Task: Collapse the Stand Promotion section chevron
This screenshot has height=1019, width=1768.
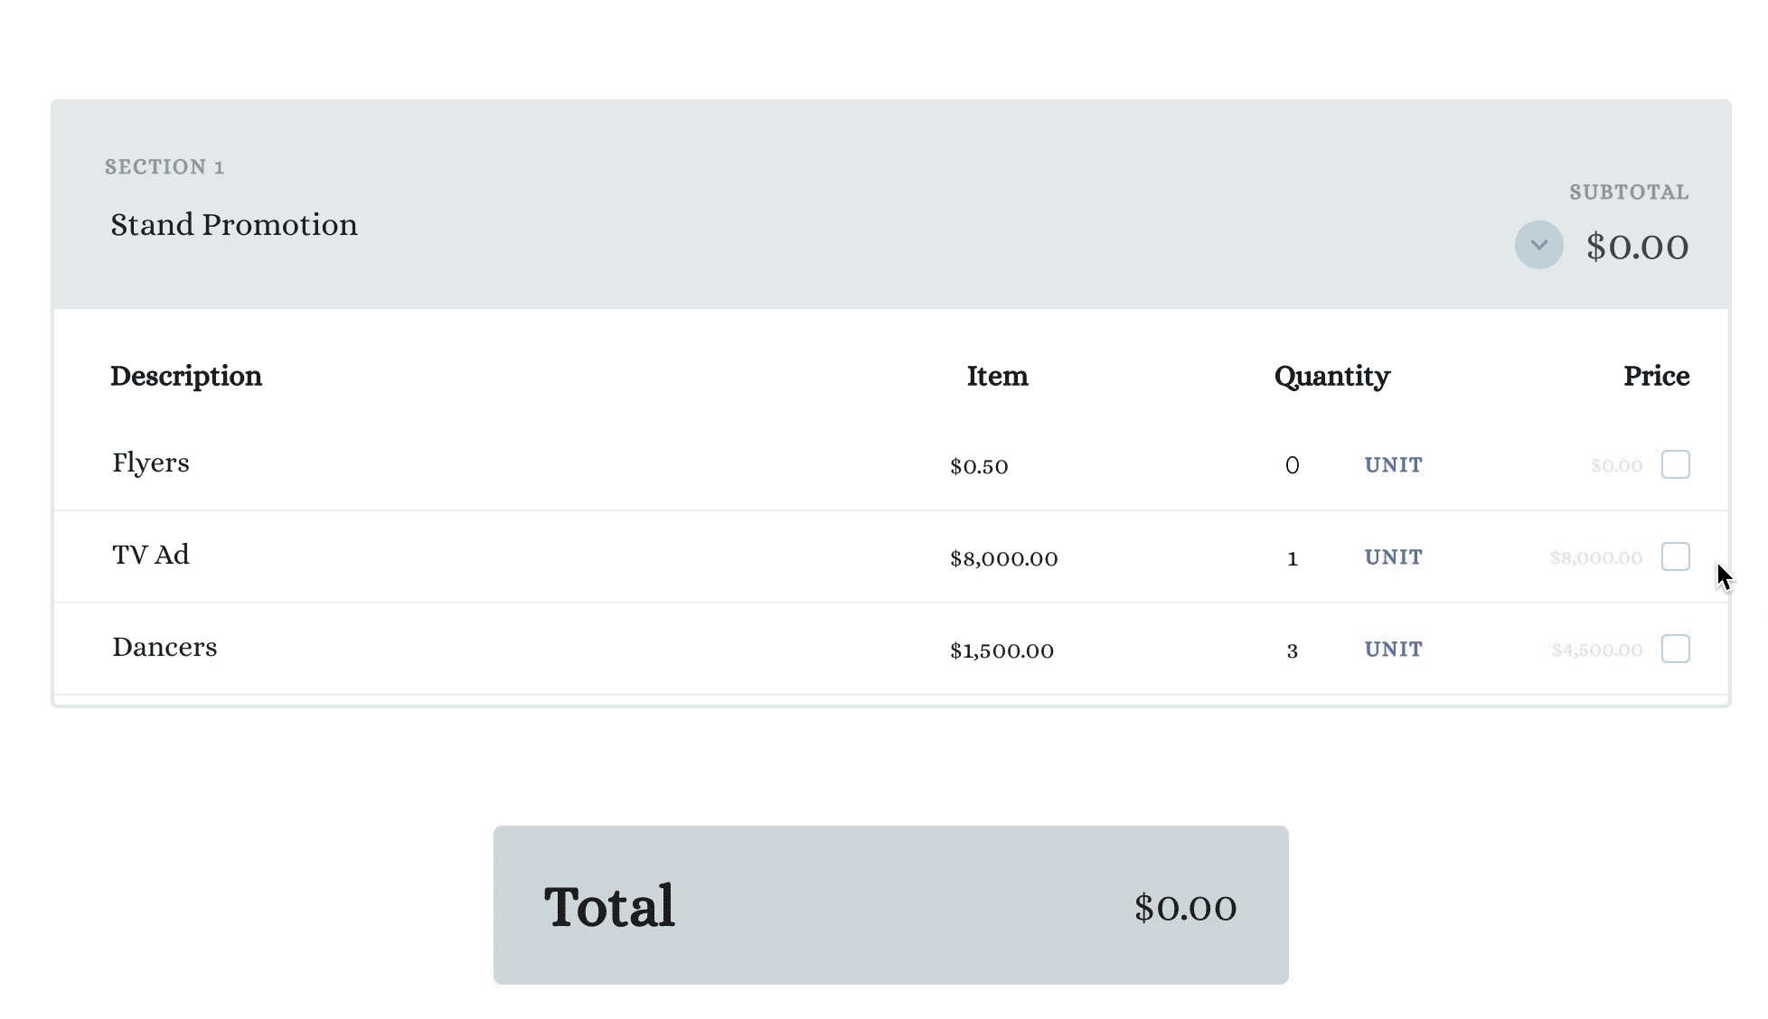Action: 1538,245
